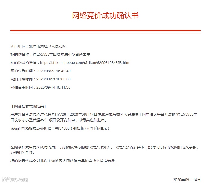Open the sf-item.taobao.com auction link
The width and height of the screenshot is (210, 184).
[85, 63]
